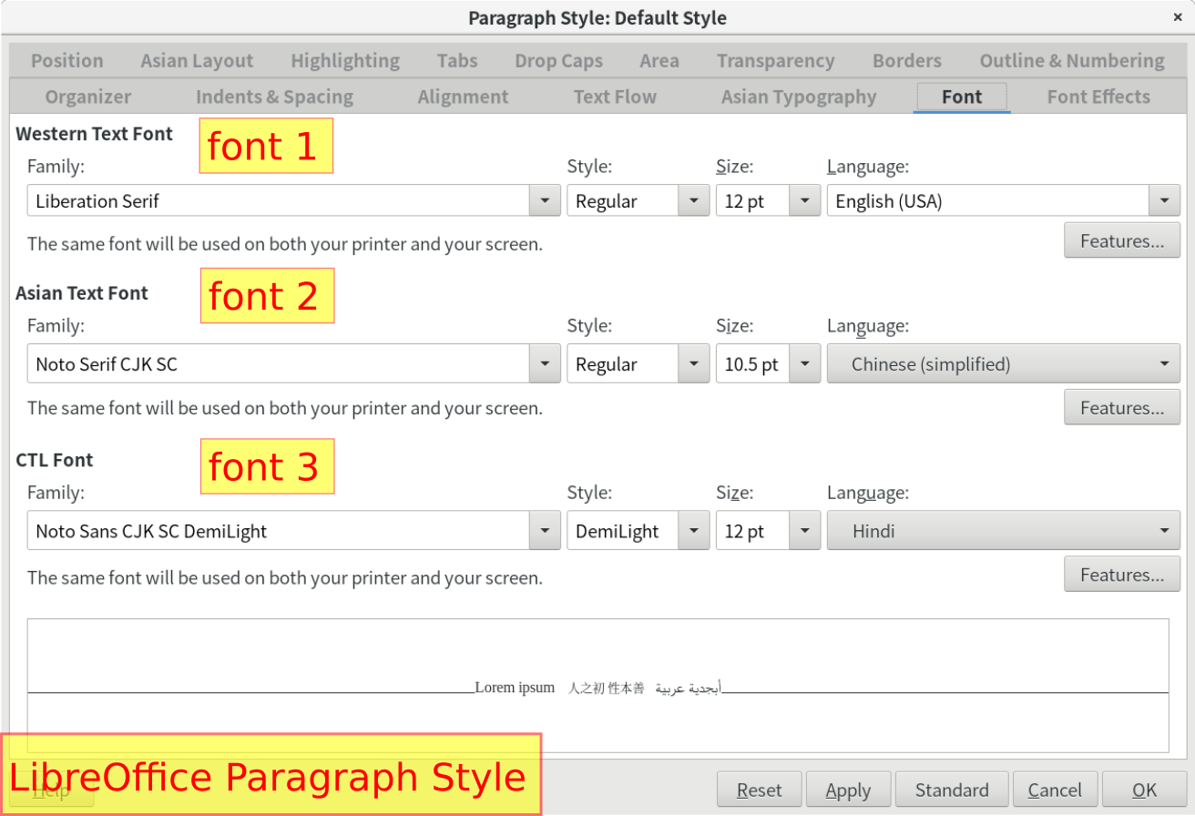Screen dimensions: 1195x816
Task: Open the Indents & Spacing tab
Action: (x=274, y=97)
